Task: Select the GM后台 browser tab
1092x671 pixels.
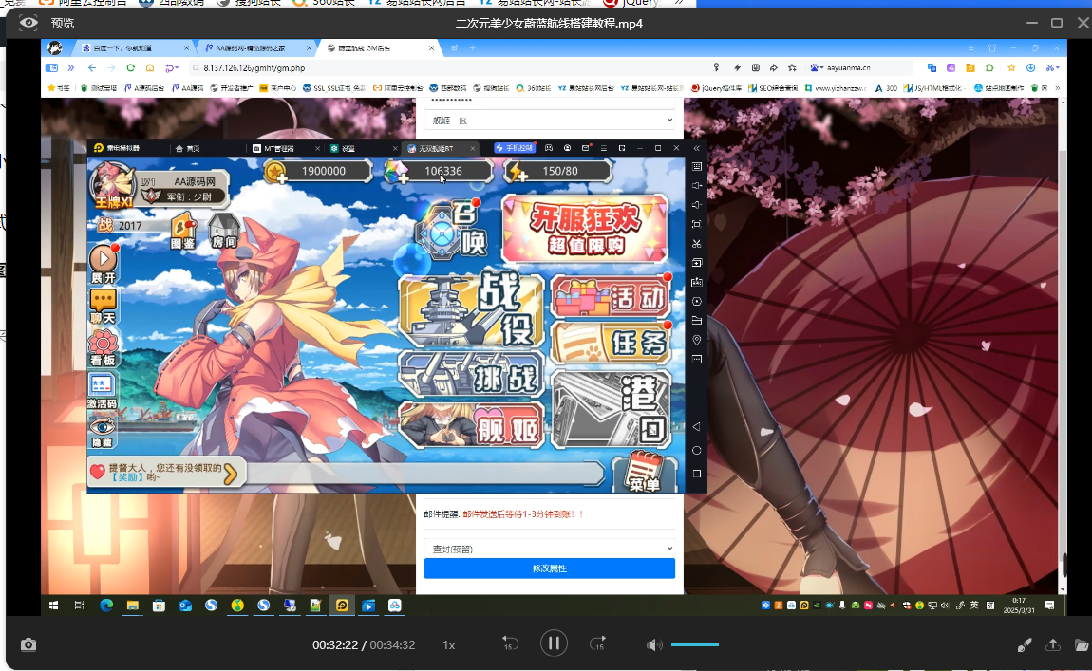Action: pyautogui.click(x=380, y=48)
